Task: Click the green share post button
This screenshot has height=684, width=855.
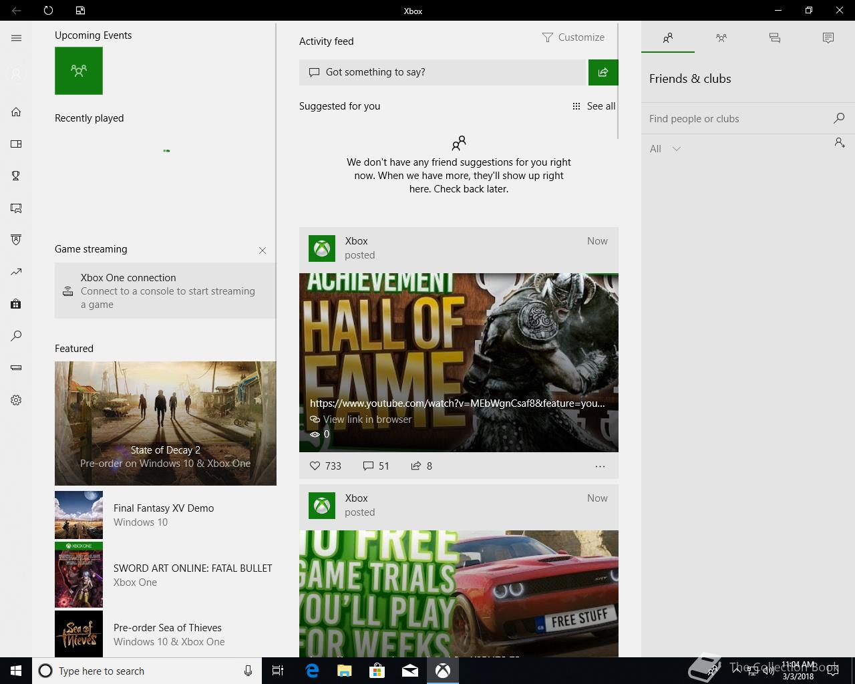Action: click(603, 72)
